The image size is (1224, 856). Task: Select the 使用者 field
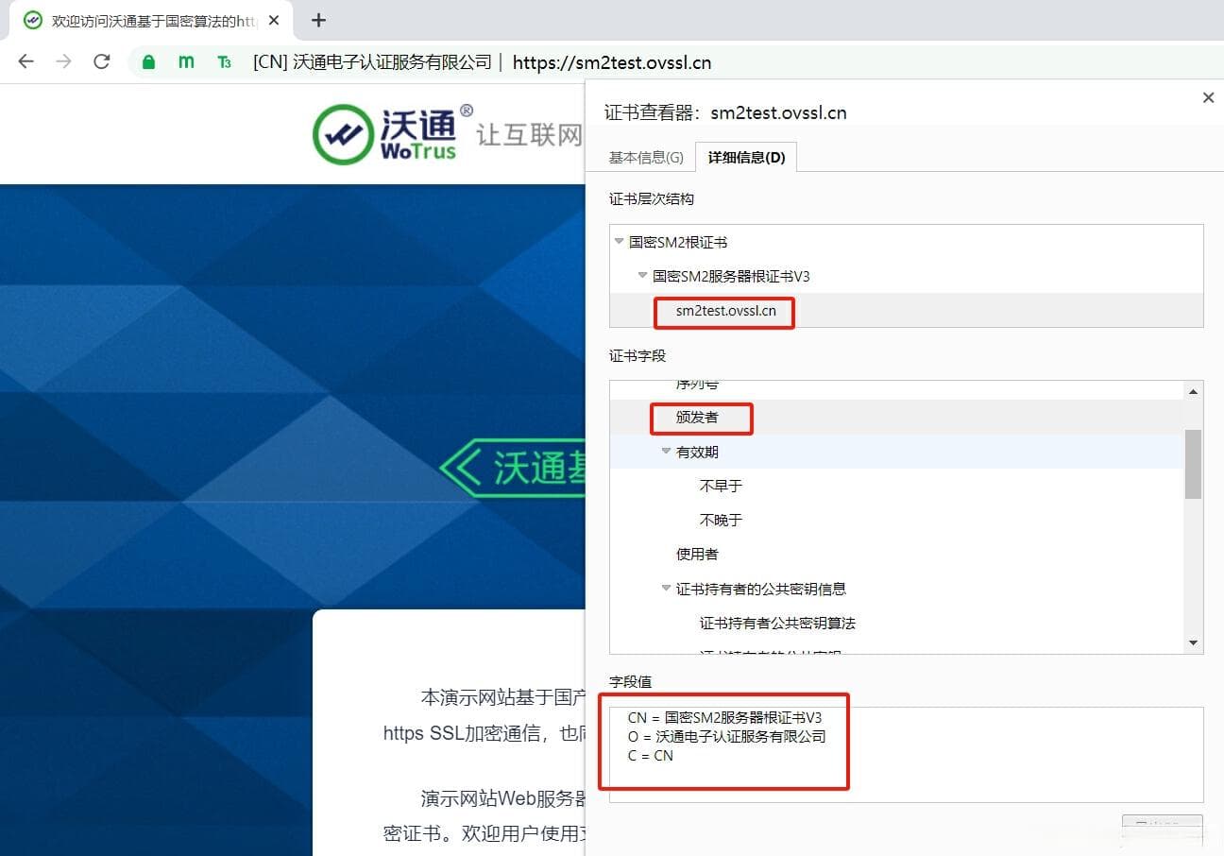697,554
